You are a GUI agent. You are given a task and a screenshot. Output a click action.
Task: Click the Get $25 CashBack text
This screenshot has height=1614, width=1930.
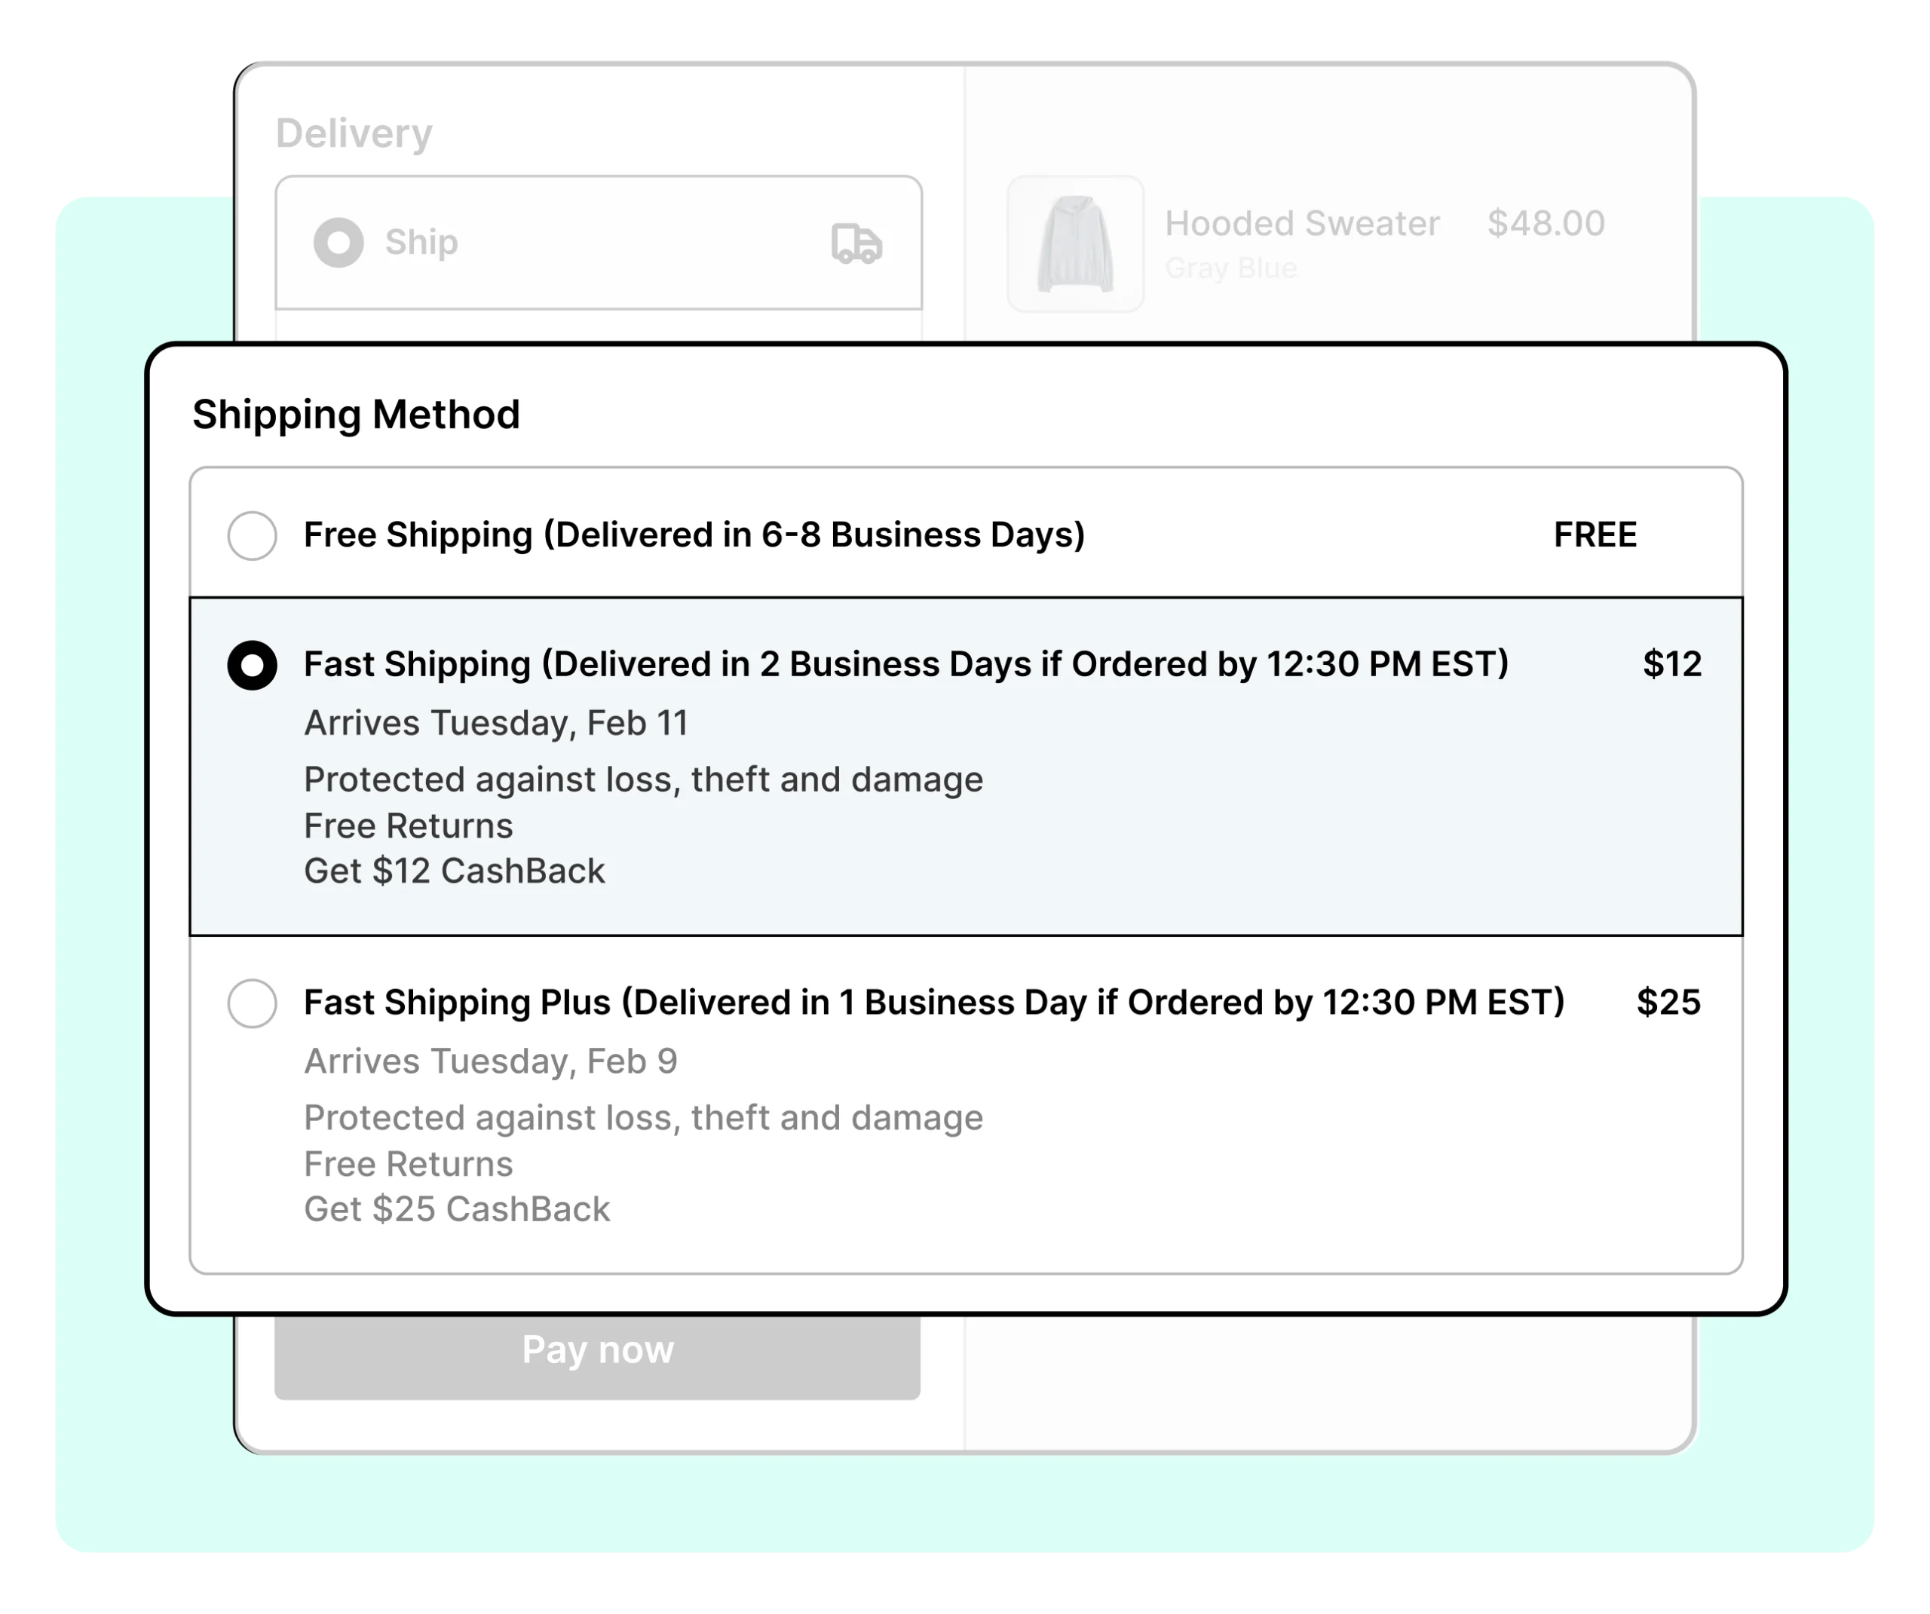[457, 1208]
